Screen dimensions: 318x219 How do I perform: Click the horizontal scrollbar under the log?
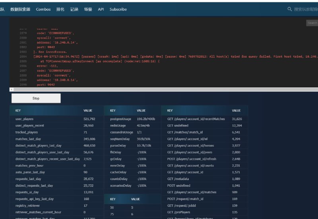(x=159, y=89)
